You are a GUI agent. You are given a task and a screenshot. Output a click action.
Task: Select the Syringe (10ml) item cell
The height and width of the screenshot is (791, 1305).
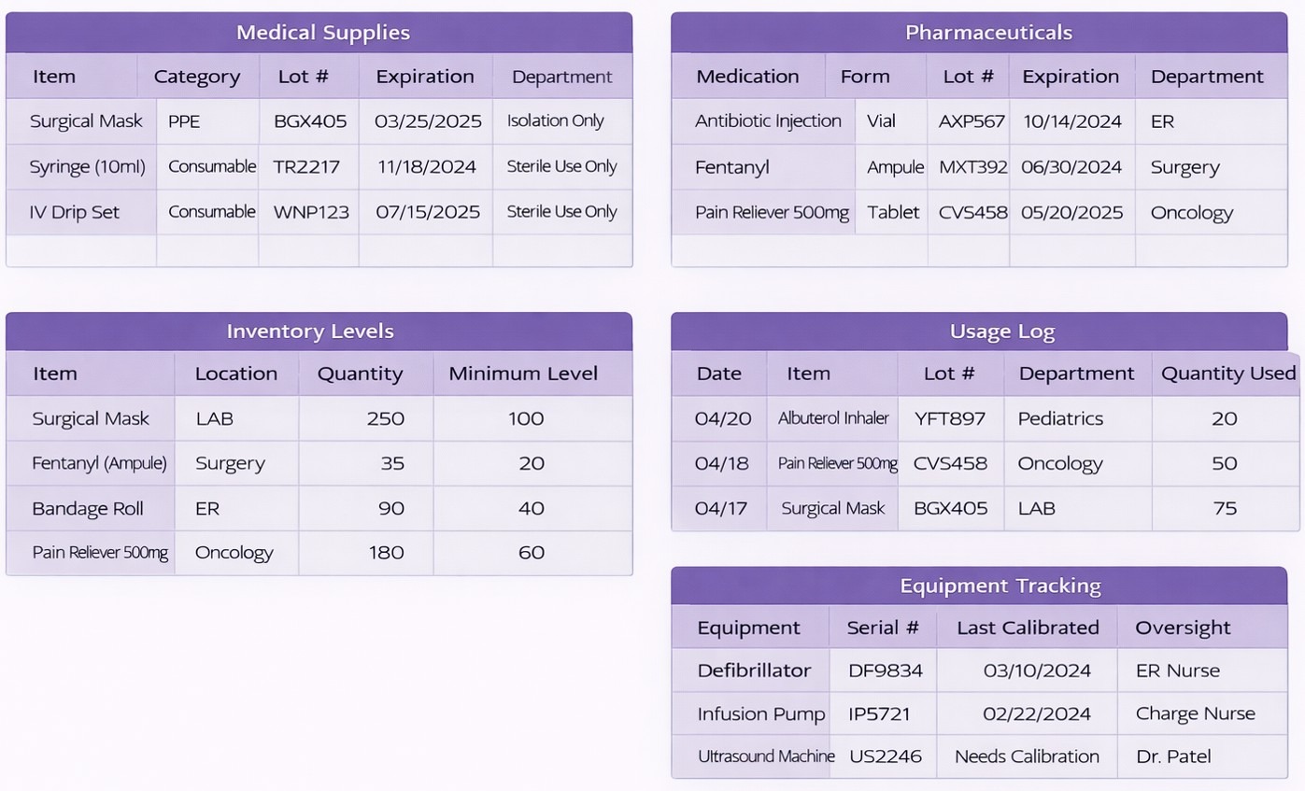pos(88,167)
